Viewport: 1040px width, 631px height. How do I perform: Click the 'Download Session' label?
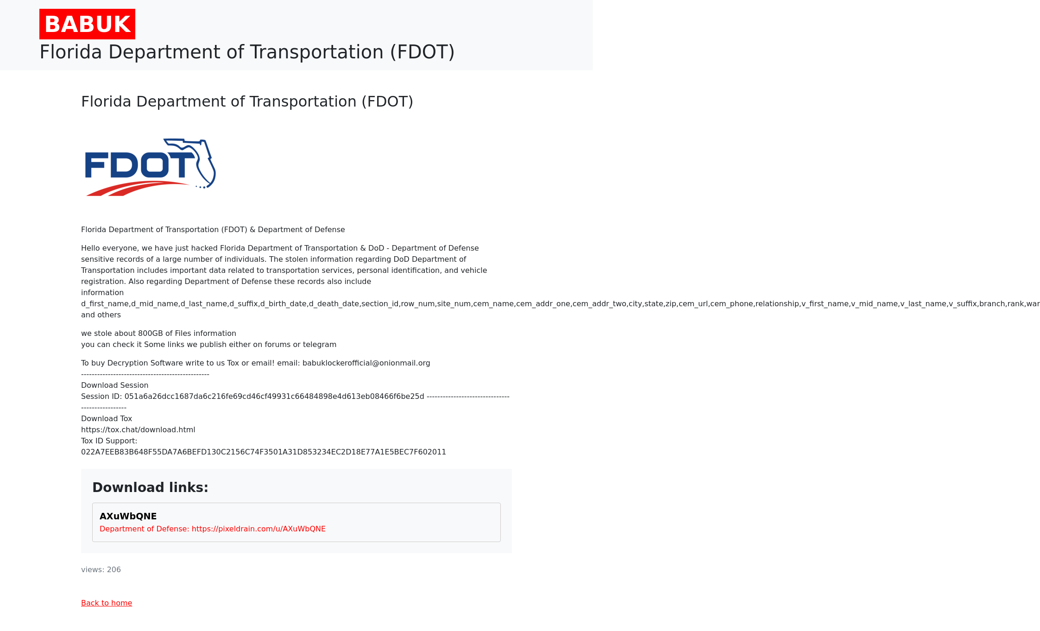115,385
